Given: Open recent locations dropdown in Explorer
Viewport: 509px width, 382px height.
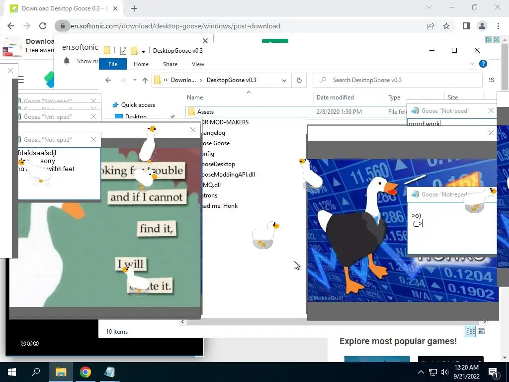Looking at the screenshot, I should (135, 80).
